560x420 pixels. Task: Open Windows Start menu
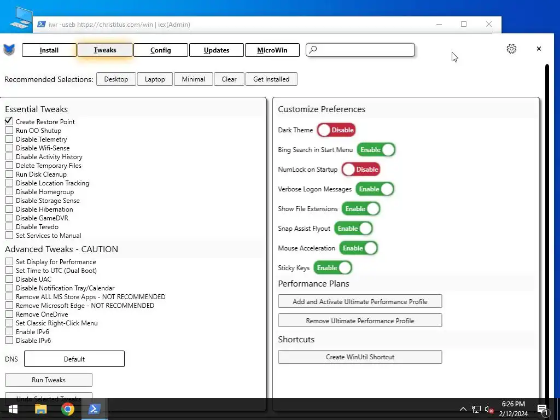(13, 409)
